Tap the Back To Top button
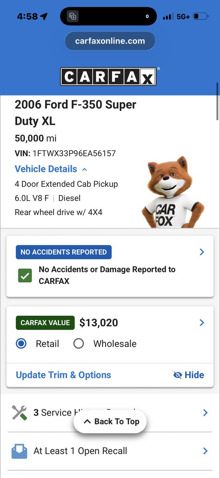Screen dimensions: 220x478 (x=110, y=422)
